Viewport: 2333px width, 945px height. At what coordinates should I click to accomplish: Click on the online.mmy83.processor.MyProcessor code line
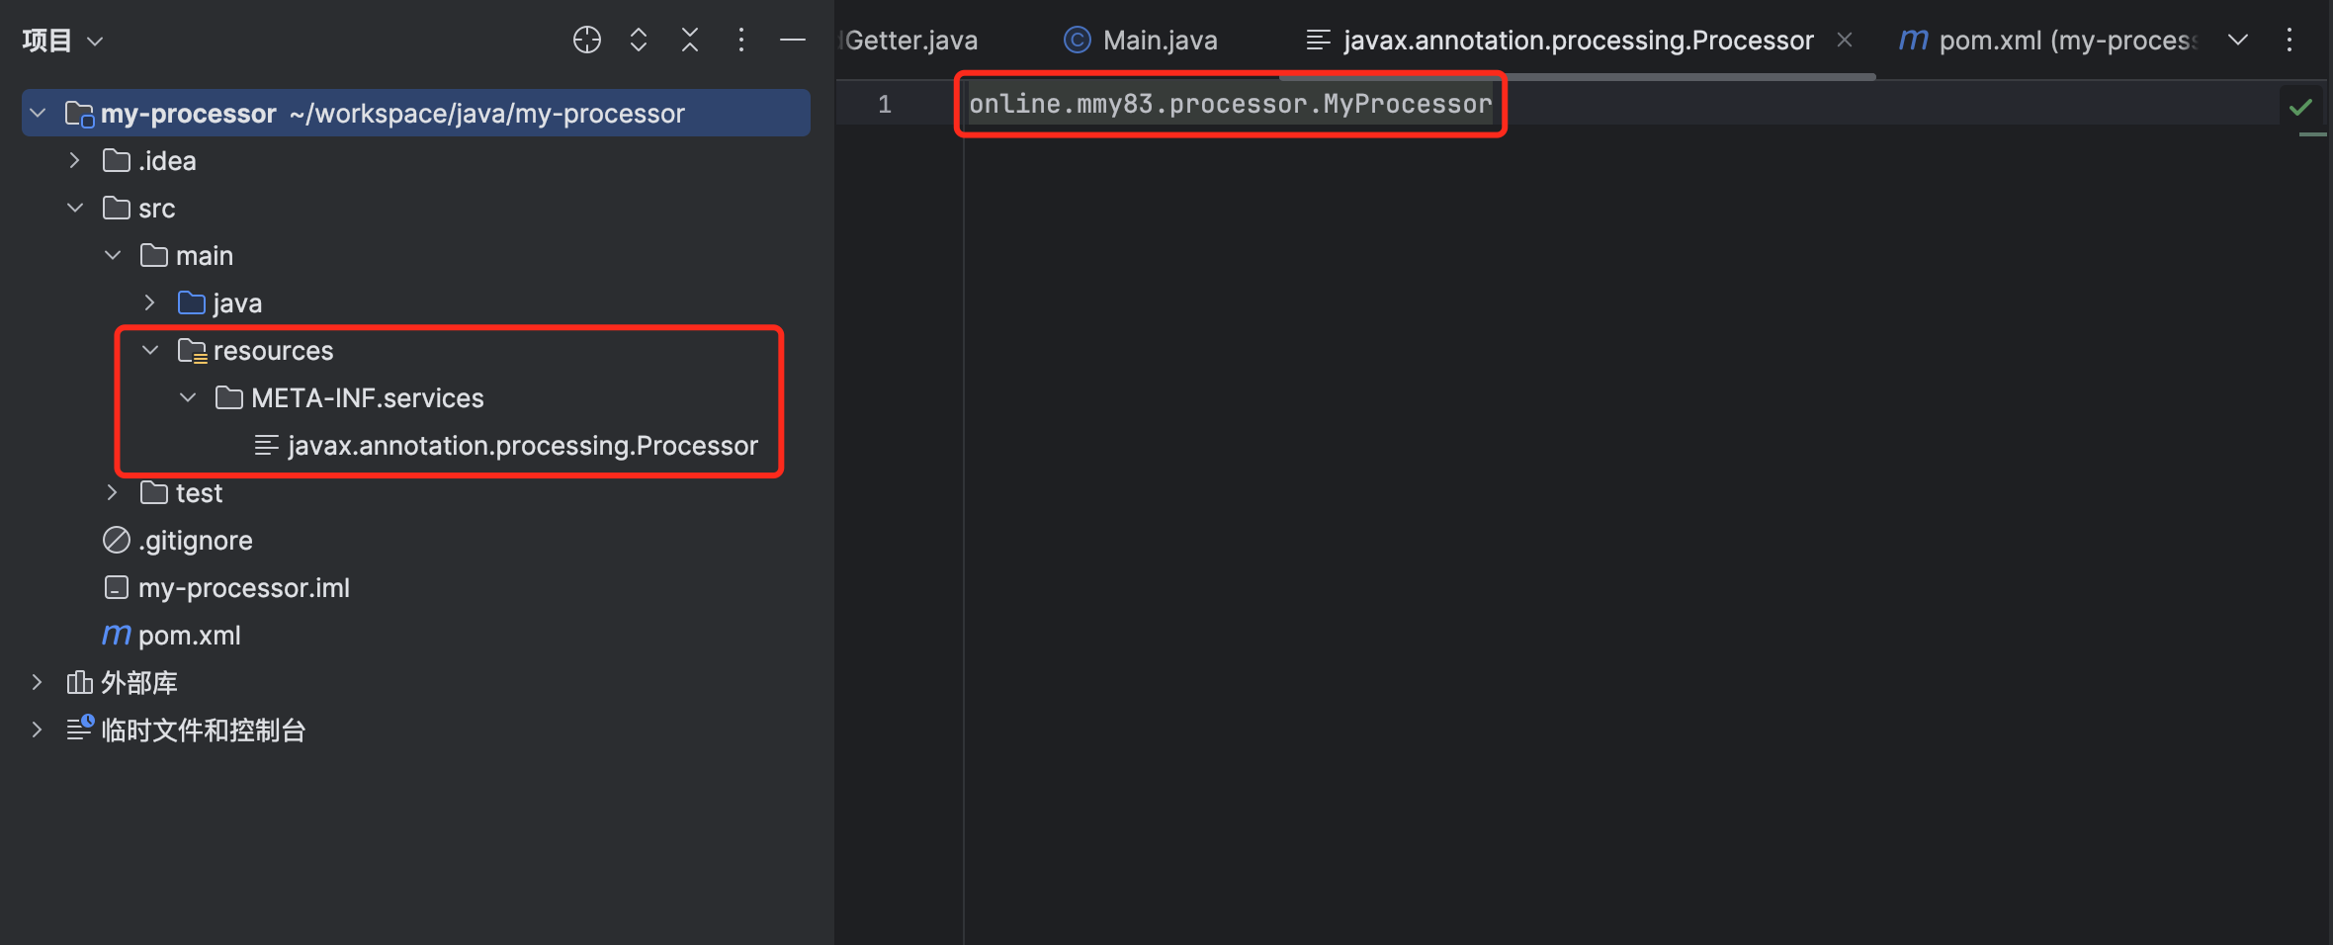(x=1230, y=104)
